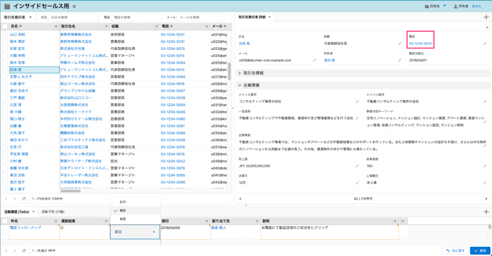Check the row for 山口 浩昭
Viewport: 492px width, 256px height.
[x=5, y=35]
